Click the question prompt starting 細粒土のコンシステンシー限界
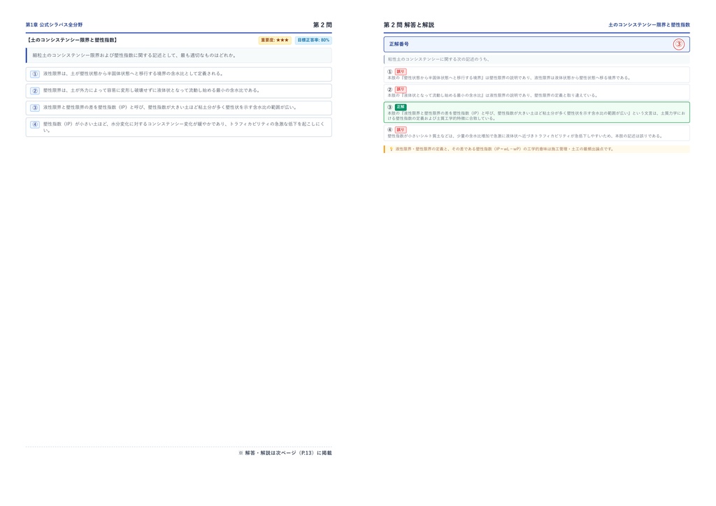 pos(134,55)
